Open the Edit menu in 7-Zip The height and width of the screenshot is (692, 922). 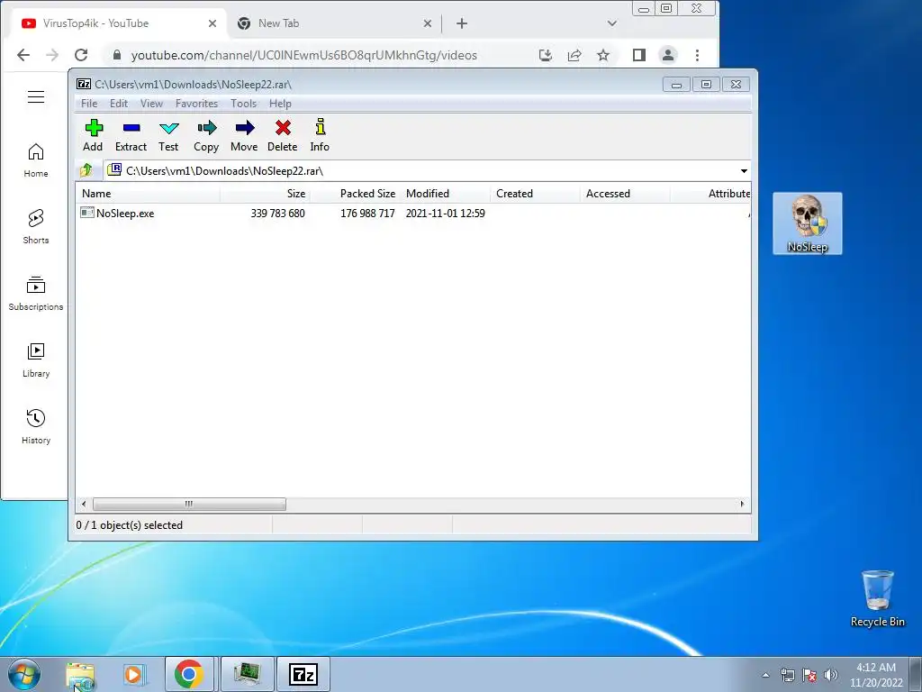[x=119, y=104]
